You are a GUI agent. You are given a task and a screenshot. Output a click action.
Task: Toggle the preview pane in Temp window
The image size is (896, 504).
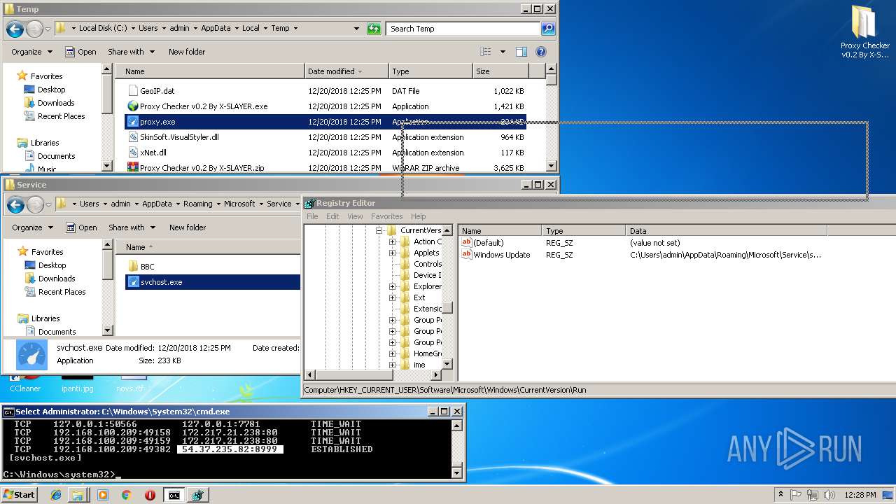click(521, 52)
